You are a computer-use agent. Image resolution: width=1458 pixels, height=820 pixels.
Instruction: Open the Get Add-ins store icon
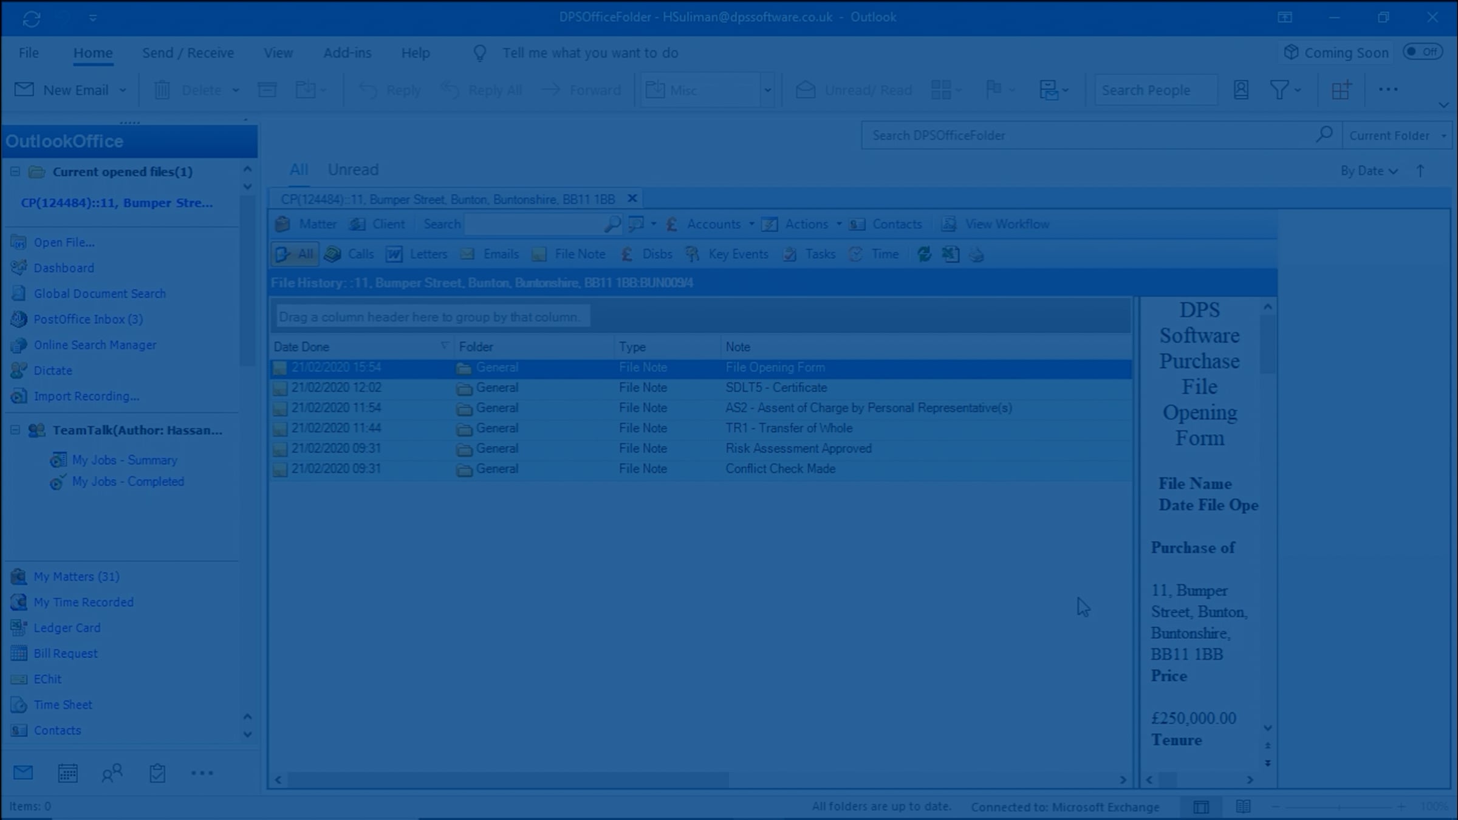pyautogui.click(x=1341, y=90)
